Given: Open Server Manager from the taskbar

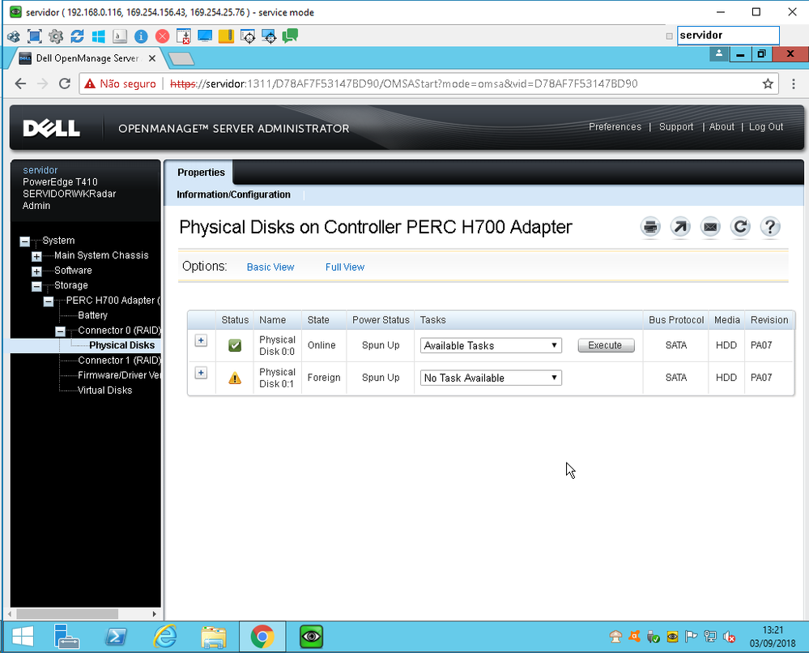Looking at the screenshot, I should tap(66, 636).
